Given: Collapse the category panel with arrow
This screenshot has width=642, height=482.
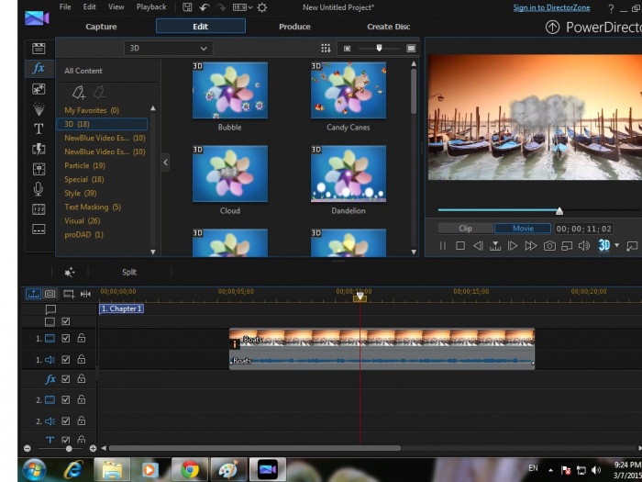Looking at the screenshot, I should (x=166, y=163).
